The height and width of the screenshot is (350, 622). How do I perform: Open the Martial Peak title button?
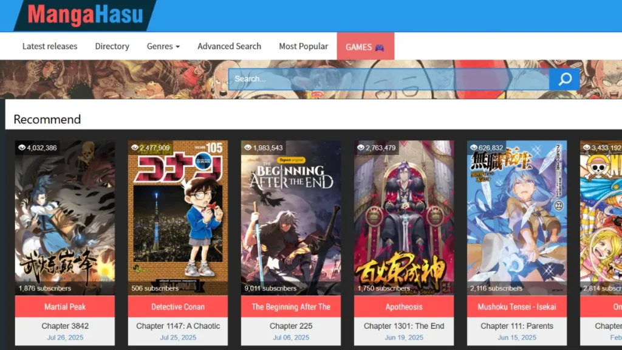65,307
